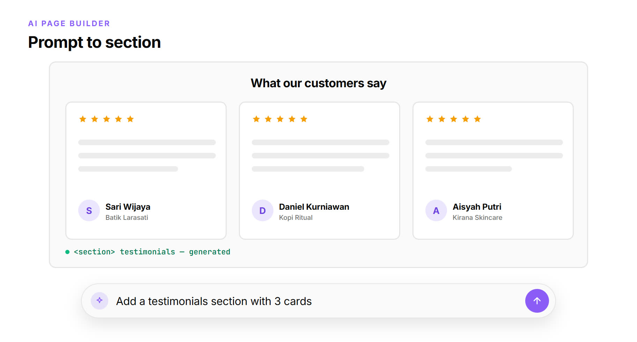Click the sparkle AI icon in prompt bar
The height and width of the screenshot is (342, 637).
point(100,300)
